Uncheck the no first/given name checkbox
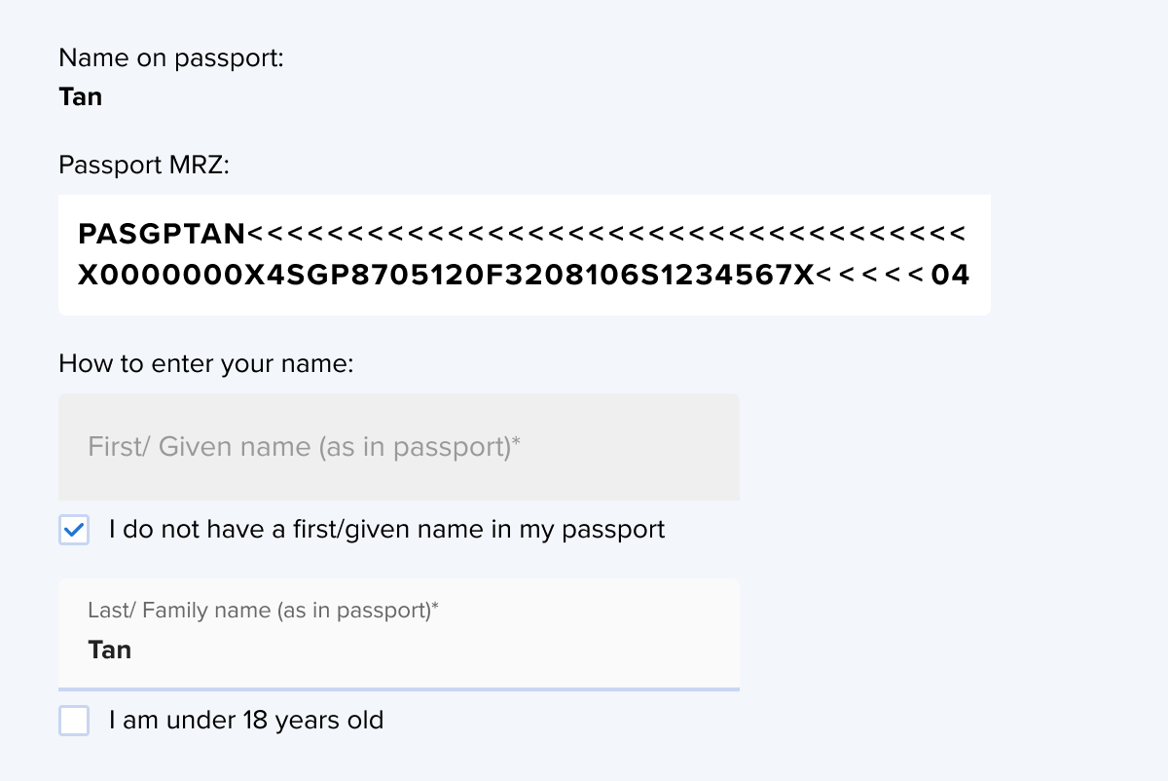Image resolution: width=1168 pixels, height=781 pixels. tap(74, 531)
